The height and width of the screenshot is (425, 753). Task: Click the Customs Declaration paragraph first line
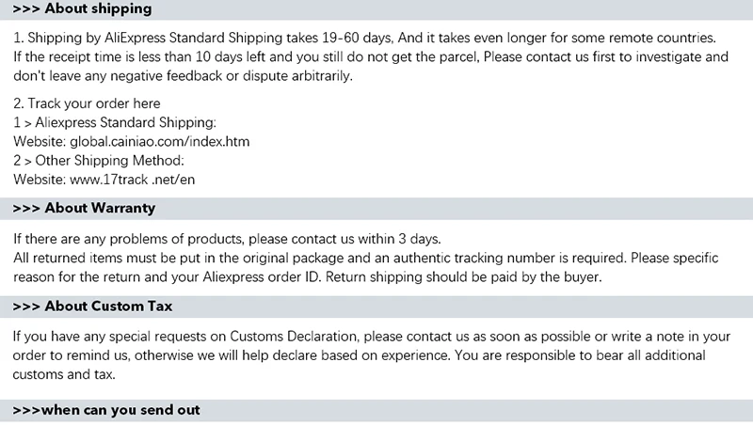pos(372,336)
